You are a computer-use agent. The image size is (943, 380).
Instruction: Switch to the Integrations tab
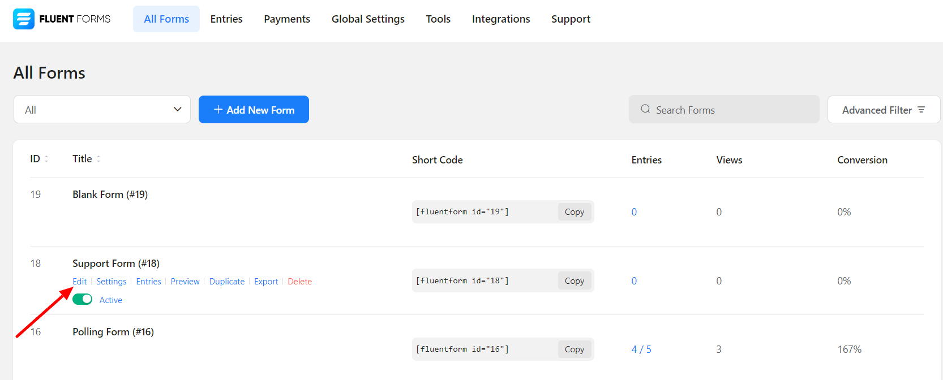point(501,19)
